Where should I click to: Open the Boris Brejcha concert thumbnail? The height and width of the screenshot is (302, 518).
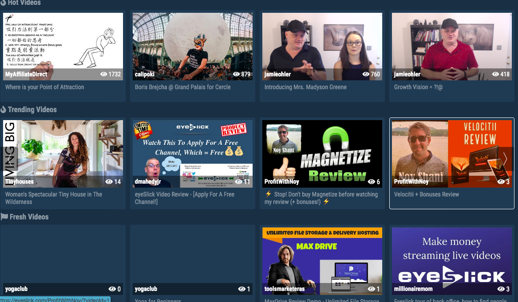tap(193, 47)
